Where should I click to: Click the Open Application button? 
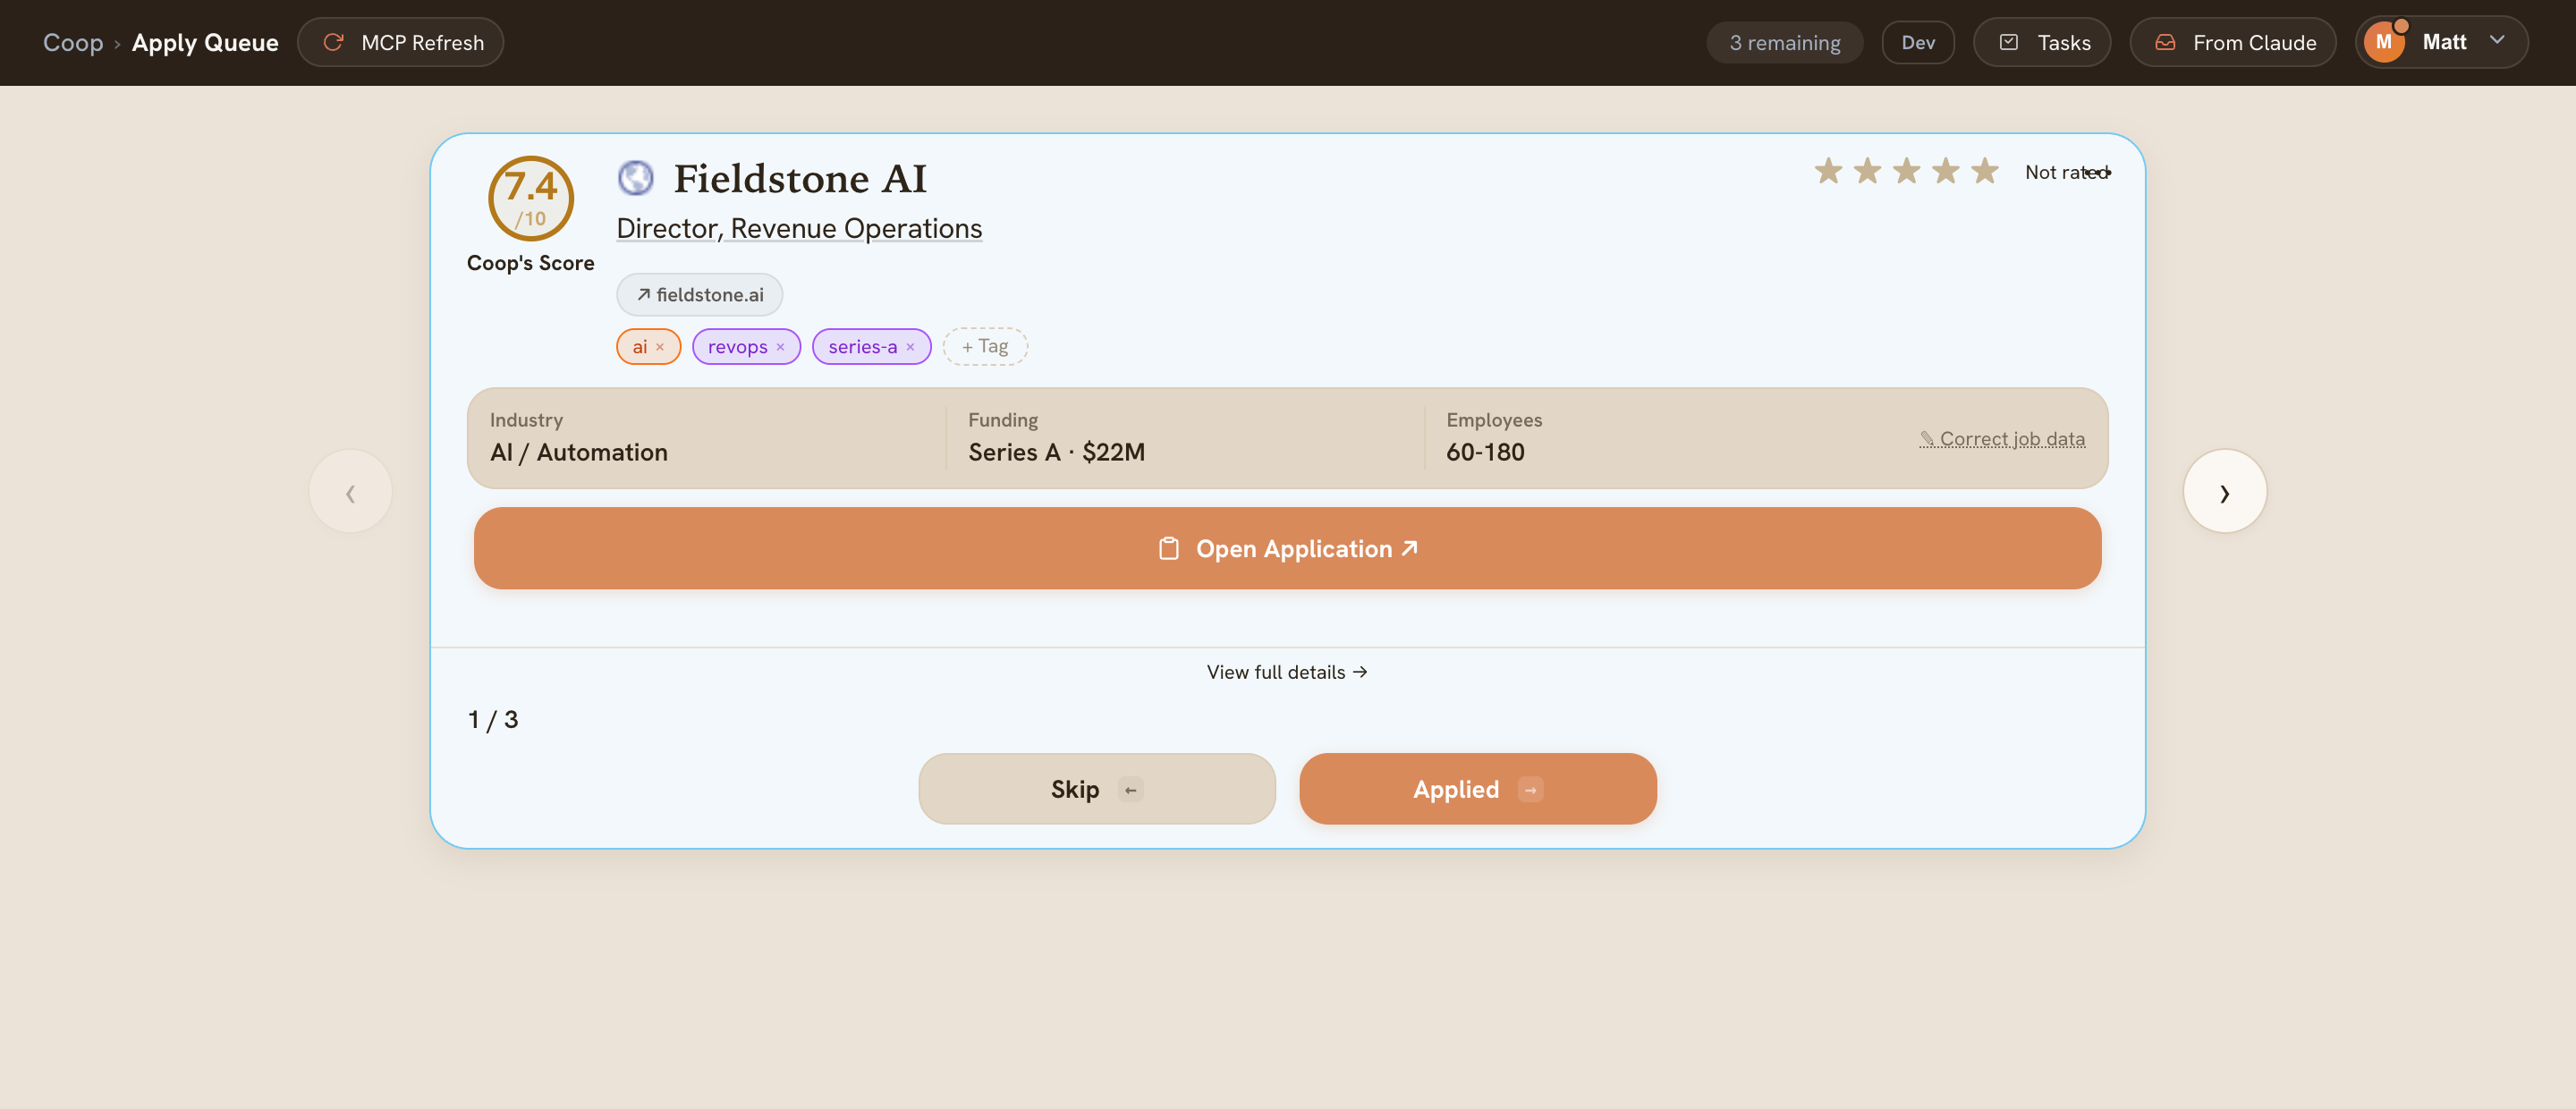coord(1287,548)
